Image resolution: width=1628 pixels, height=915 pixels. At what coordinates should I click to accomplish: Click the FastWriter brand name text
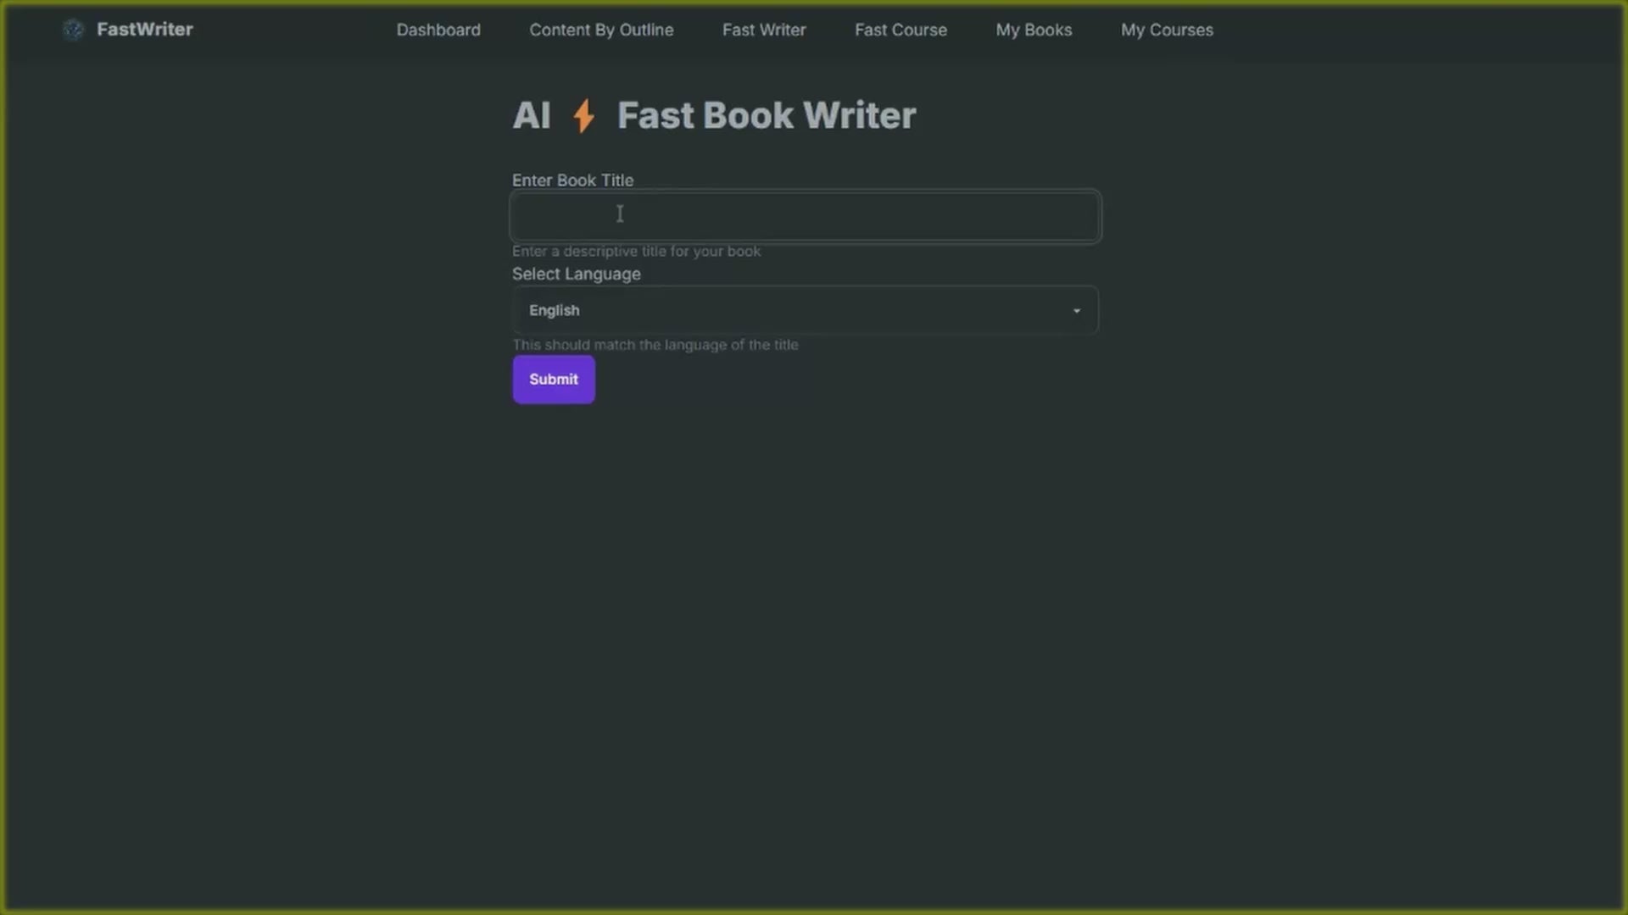point(145,30)
